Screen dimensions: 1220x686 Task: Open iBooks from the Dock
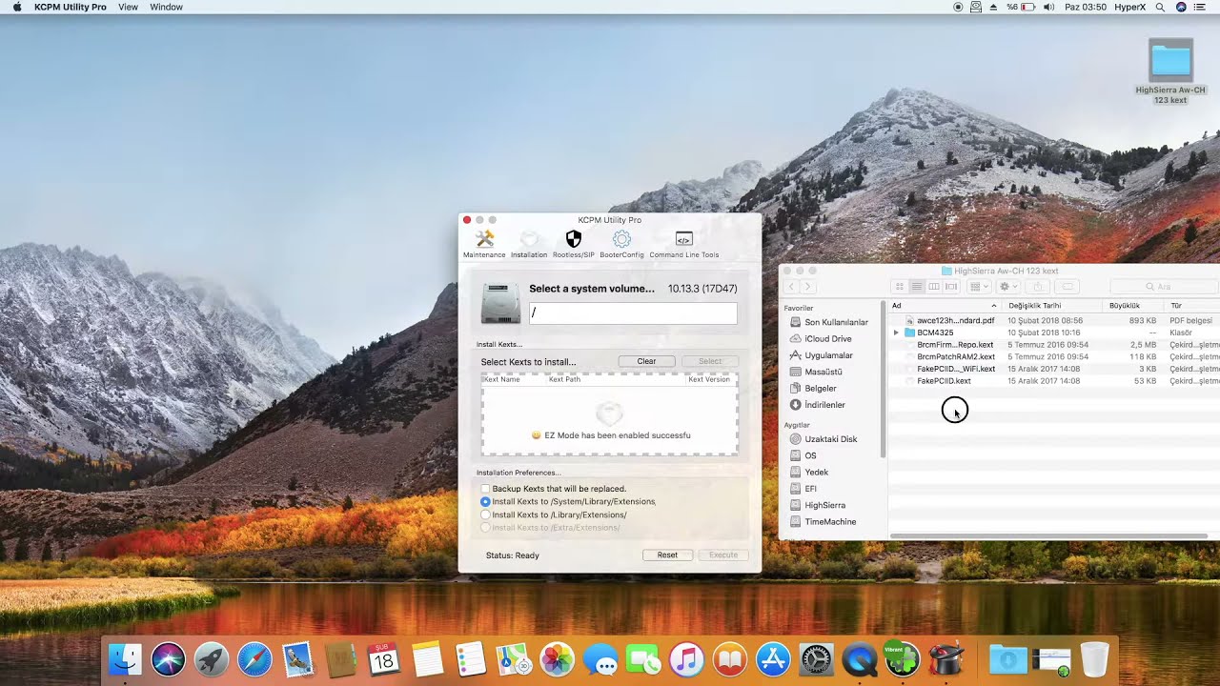729,659
